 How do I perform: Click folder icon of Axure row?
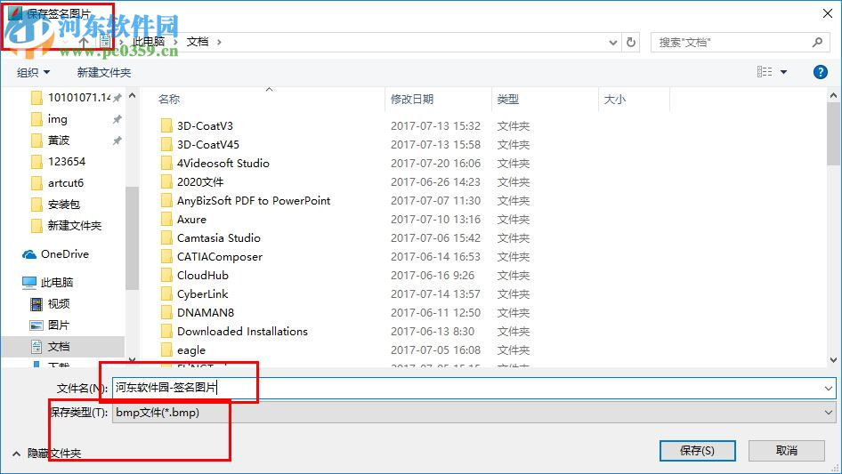coord(166,220)
